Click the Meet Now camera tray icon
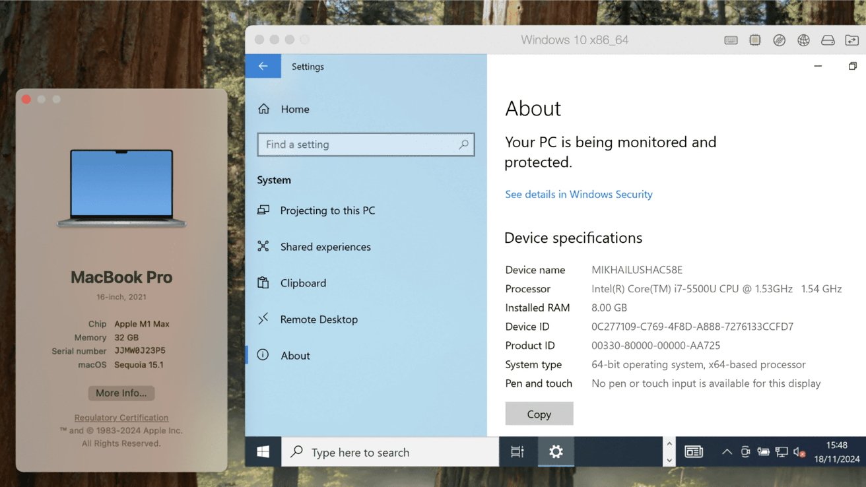This screenshot has height=487, width=866. [x=745, y=452]
